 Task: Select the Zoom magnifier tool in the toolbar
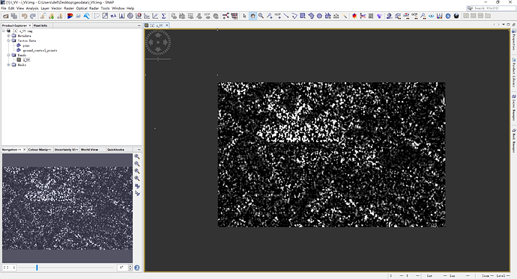(x=261, y=16)
